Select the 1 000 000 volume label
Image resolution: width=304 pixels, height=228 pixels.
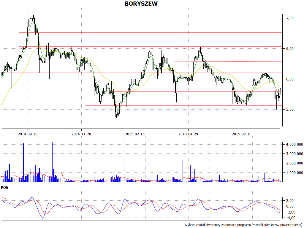(294, 173)
